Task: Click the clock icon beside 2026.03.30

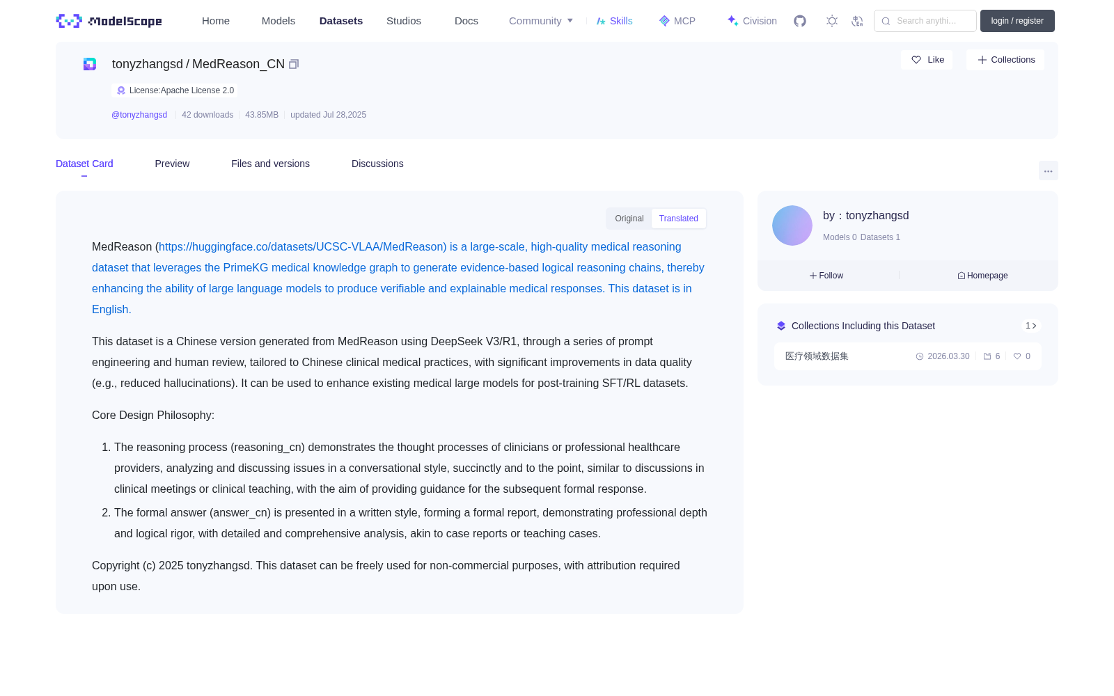Action: (x=920, y=356)
